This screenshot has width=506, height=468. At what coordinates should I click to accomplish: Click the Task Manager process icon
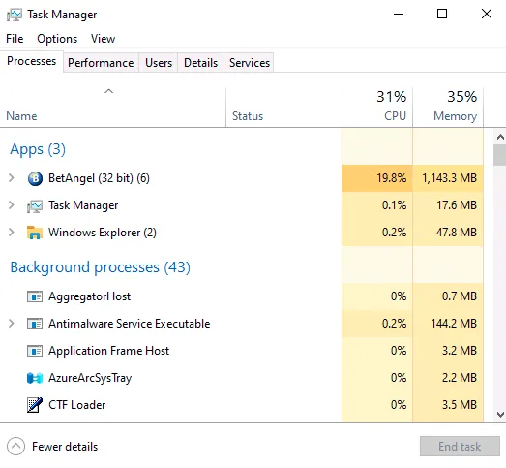click(35, 205)
